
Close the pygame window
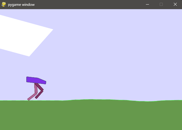tap(175, 4)
